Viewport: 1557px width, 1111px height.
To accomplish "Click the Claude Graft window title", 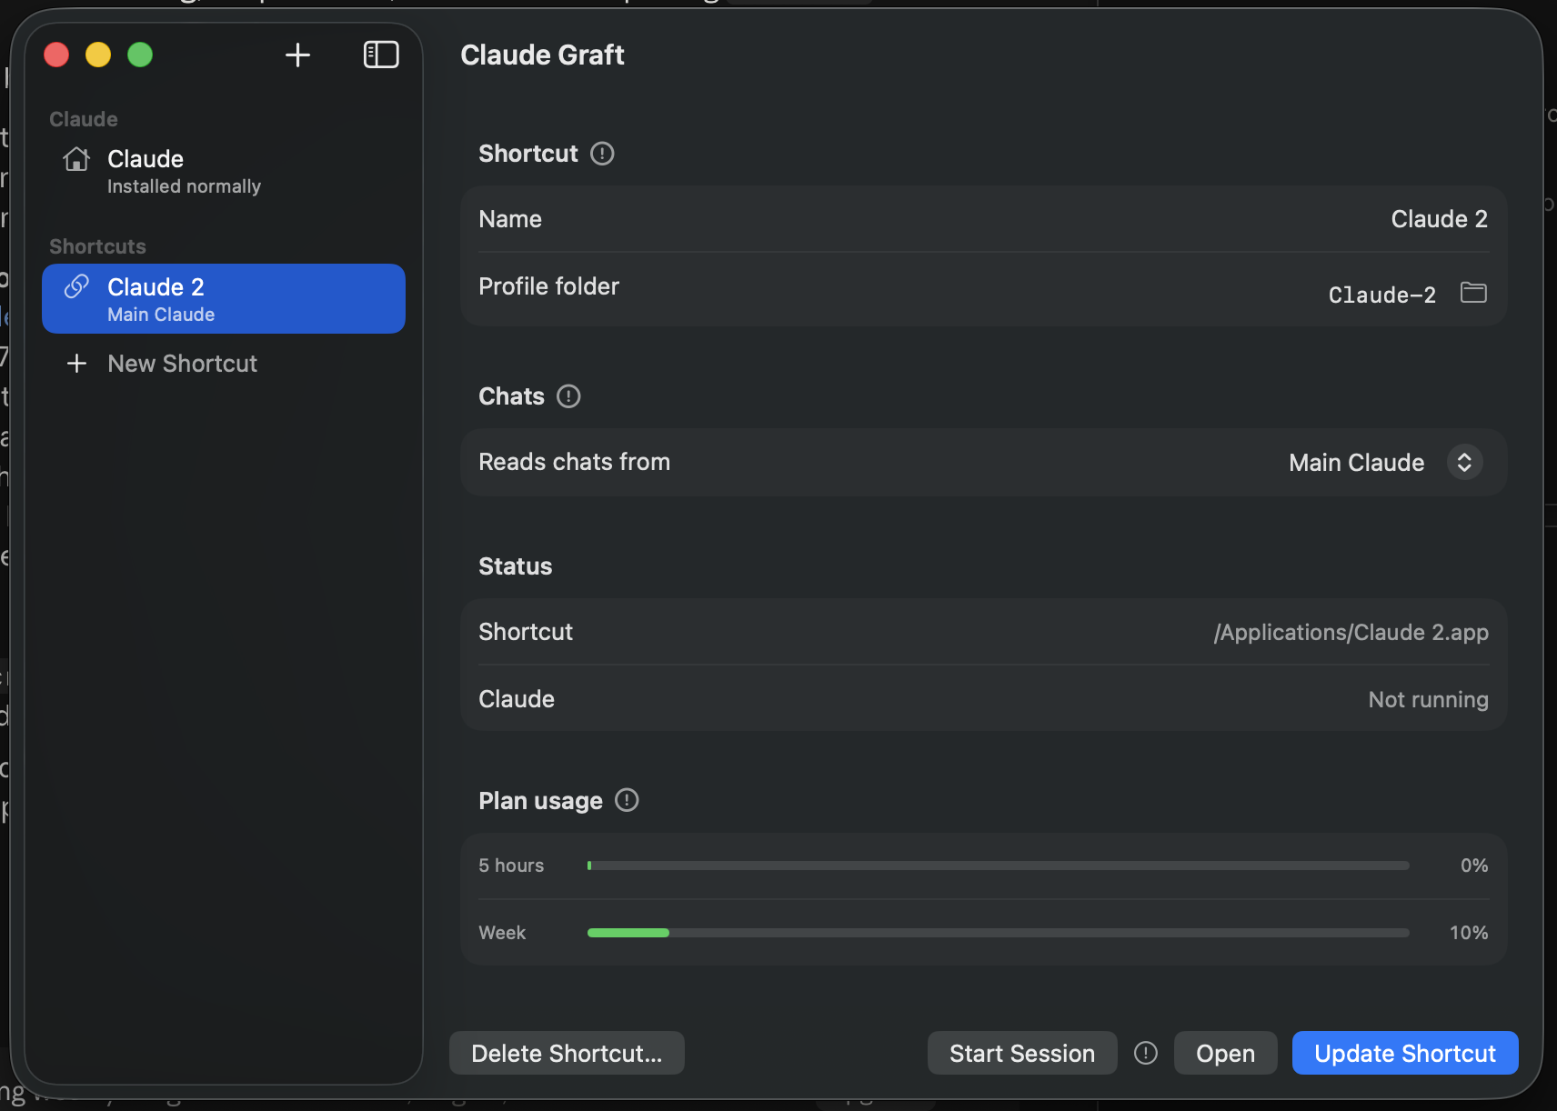I will pyautogui.click(x=542, y=55).
